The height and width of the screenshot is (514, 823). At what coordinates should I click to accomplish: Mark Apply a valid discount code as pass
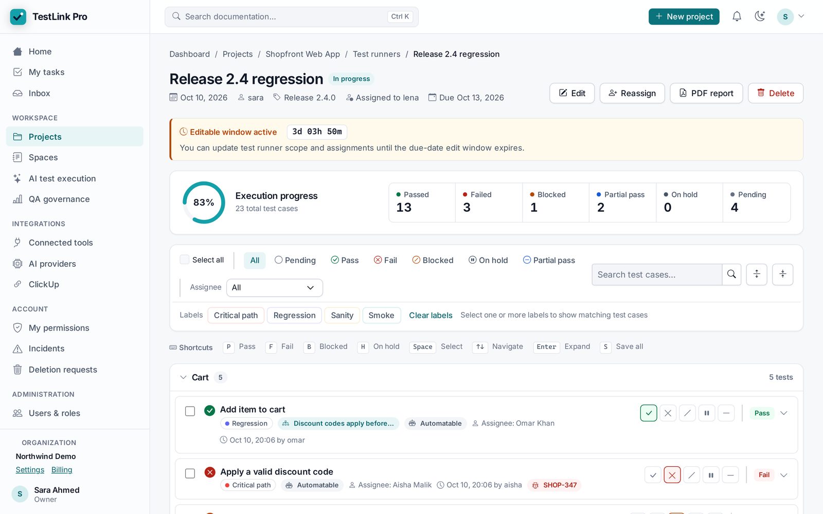653,475
